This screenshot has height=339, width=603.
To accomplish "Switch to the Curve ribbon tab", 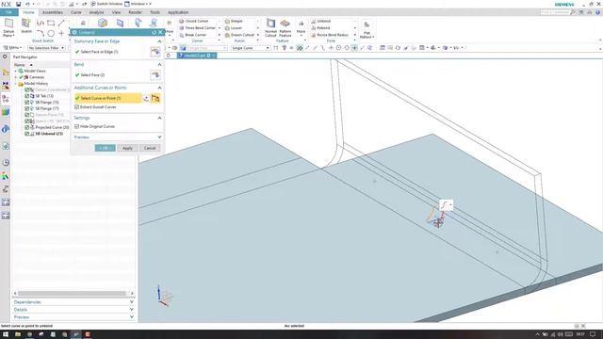I will coord(75,12).
